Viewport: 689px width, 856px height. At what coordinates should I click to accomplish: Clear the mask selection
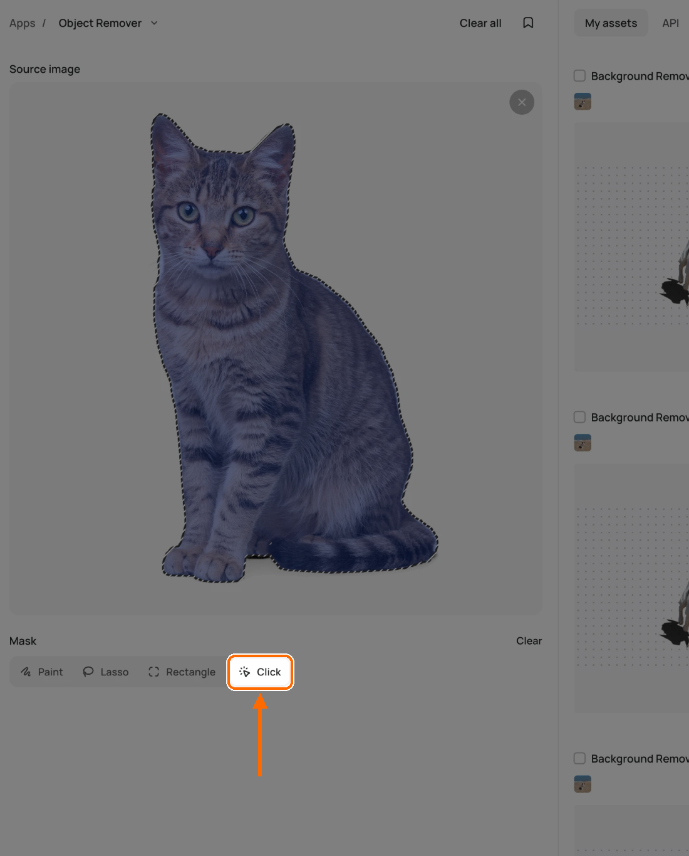pos(529,641)
